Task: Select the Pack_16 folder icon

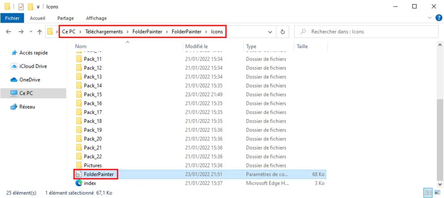Action: pyautogui.click(x=79, y=103)
